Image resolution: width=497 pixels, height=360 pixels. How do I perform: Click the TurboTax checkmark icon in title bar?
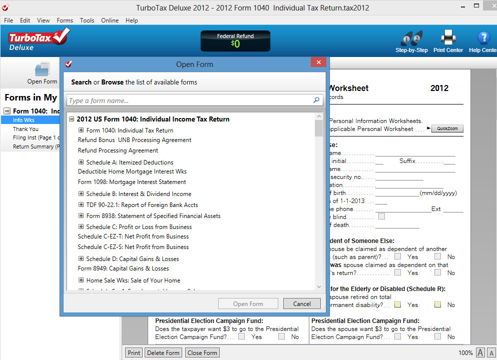coord(6,7)
